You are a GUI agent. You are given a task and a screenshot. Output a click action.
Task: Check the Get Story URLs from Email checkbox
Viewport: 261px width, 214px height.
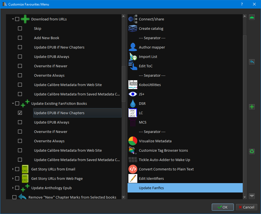(17, 169)
